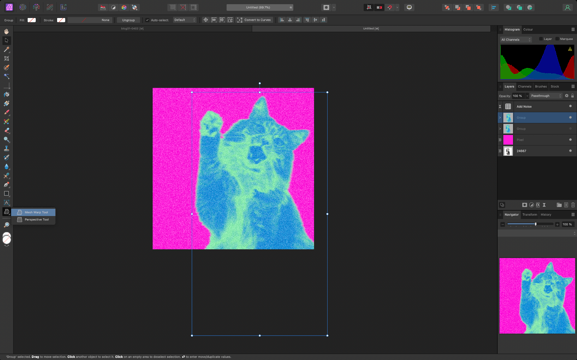The image size is (577, 360).
Task: Click the Auto-select checkbox
Action: tap(148, 20)
